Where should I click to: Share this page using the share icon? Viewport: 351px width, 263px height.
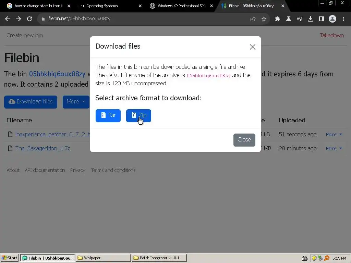(253, 19)
